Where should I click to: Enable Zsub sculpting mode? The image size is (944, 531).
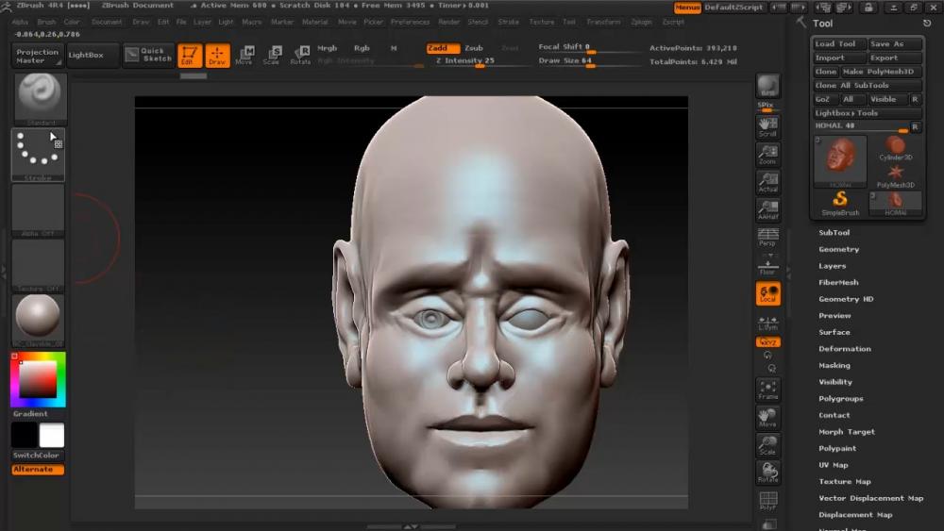click(x=474, y=48)
